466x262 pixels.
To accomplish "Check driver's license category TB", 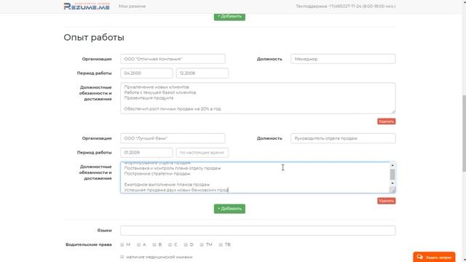I will tap(221, 245).
